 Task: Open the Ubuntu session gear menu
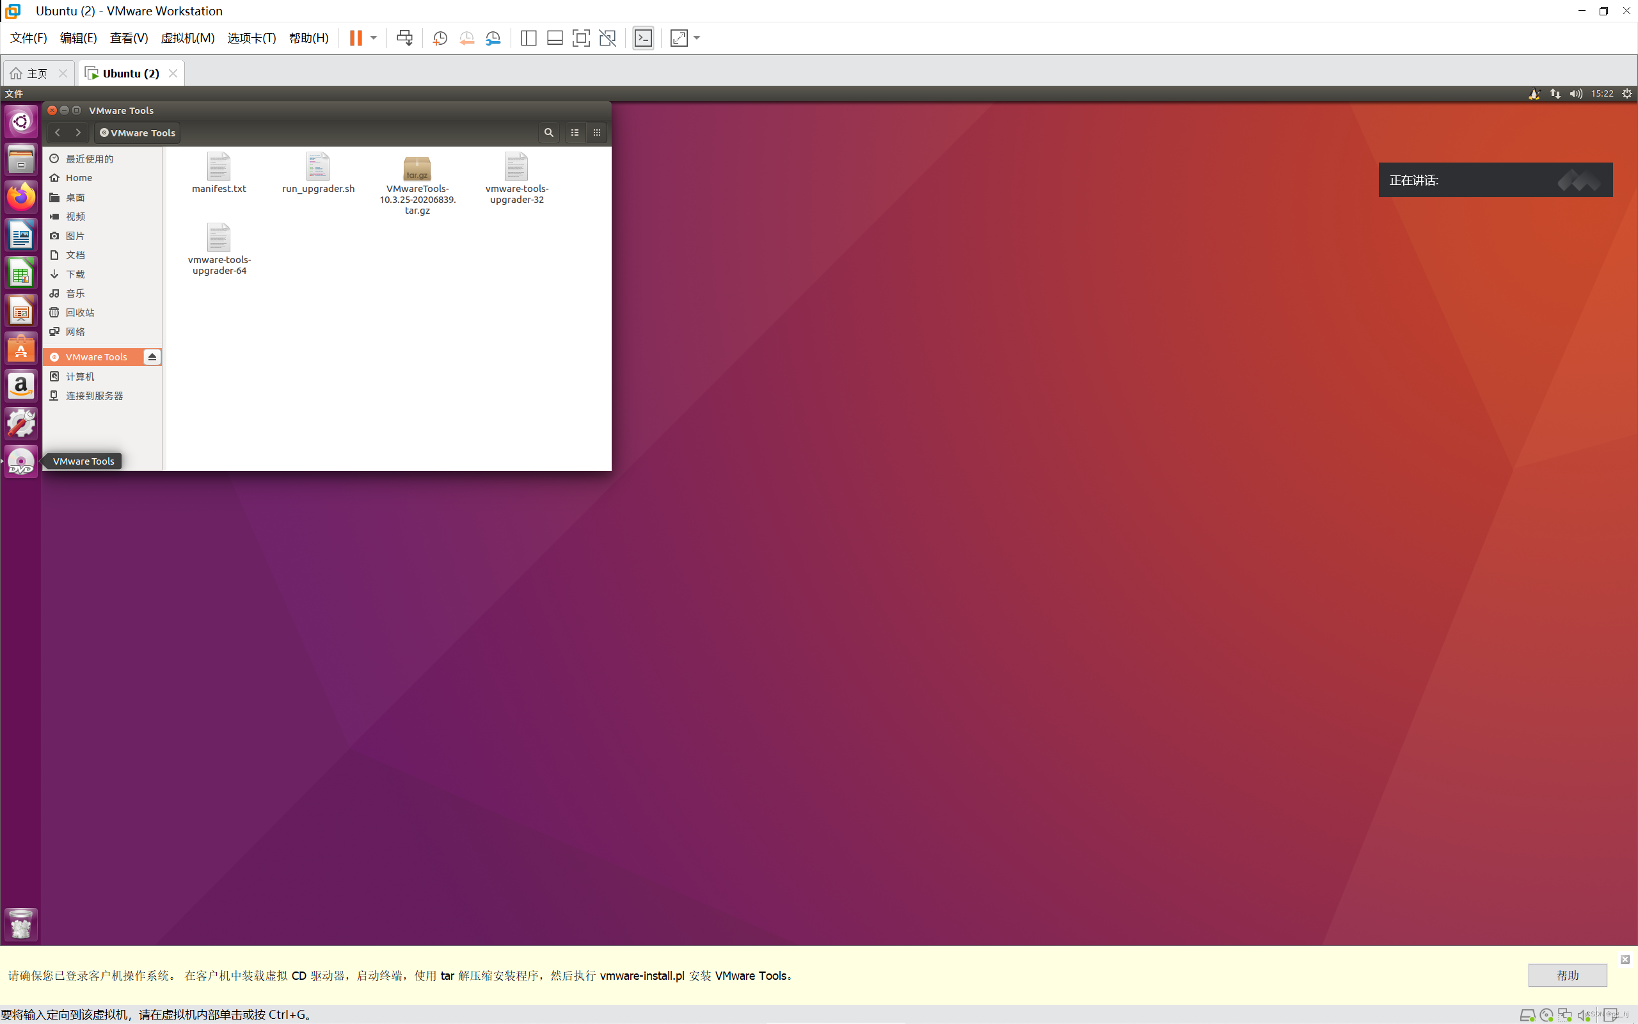(1627, 93)
